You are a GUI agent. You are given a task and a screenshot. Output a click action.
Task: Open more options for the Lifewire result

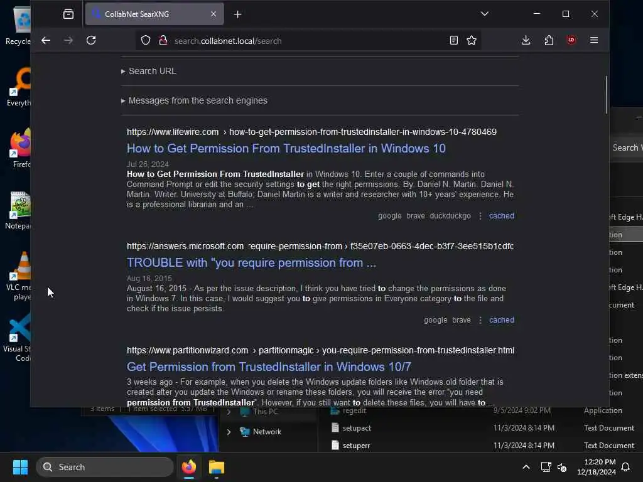(480, 216)
